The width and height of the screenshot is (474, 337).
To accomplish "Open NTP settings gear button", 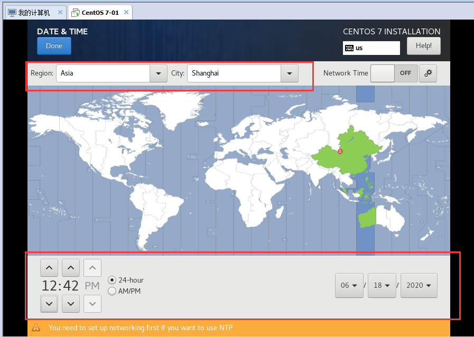I will tap(427, 73).
